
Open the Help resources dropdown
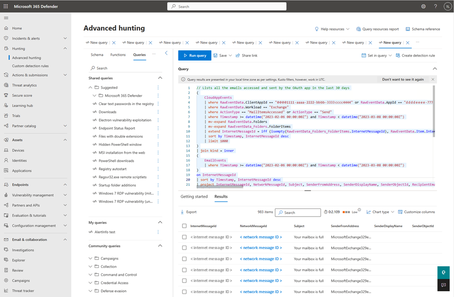[332, 29]
